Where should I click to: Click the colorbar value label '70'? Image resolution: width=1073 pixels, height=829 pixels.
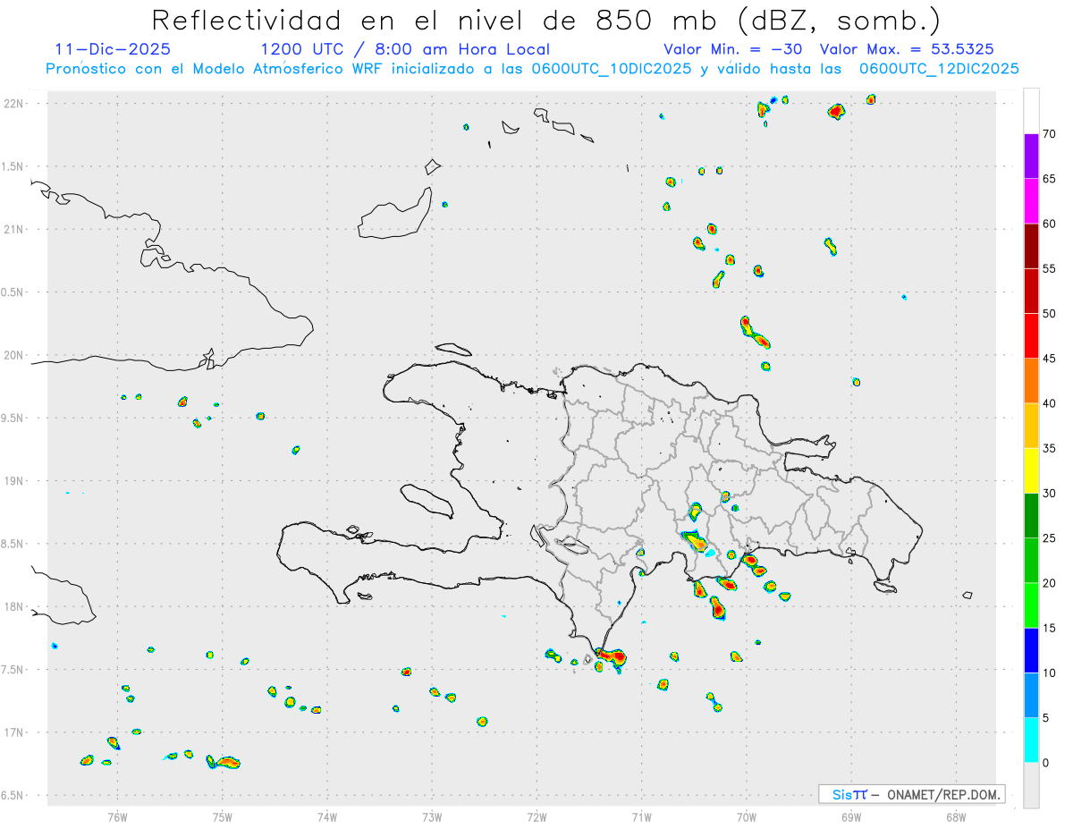tap(1050, 134)
